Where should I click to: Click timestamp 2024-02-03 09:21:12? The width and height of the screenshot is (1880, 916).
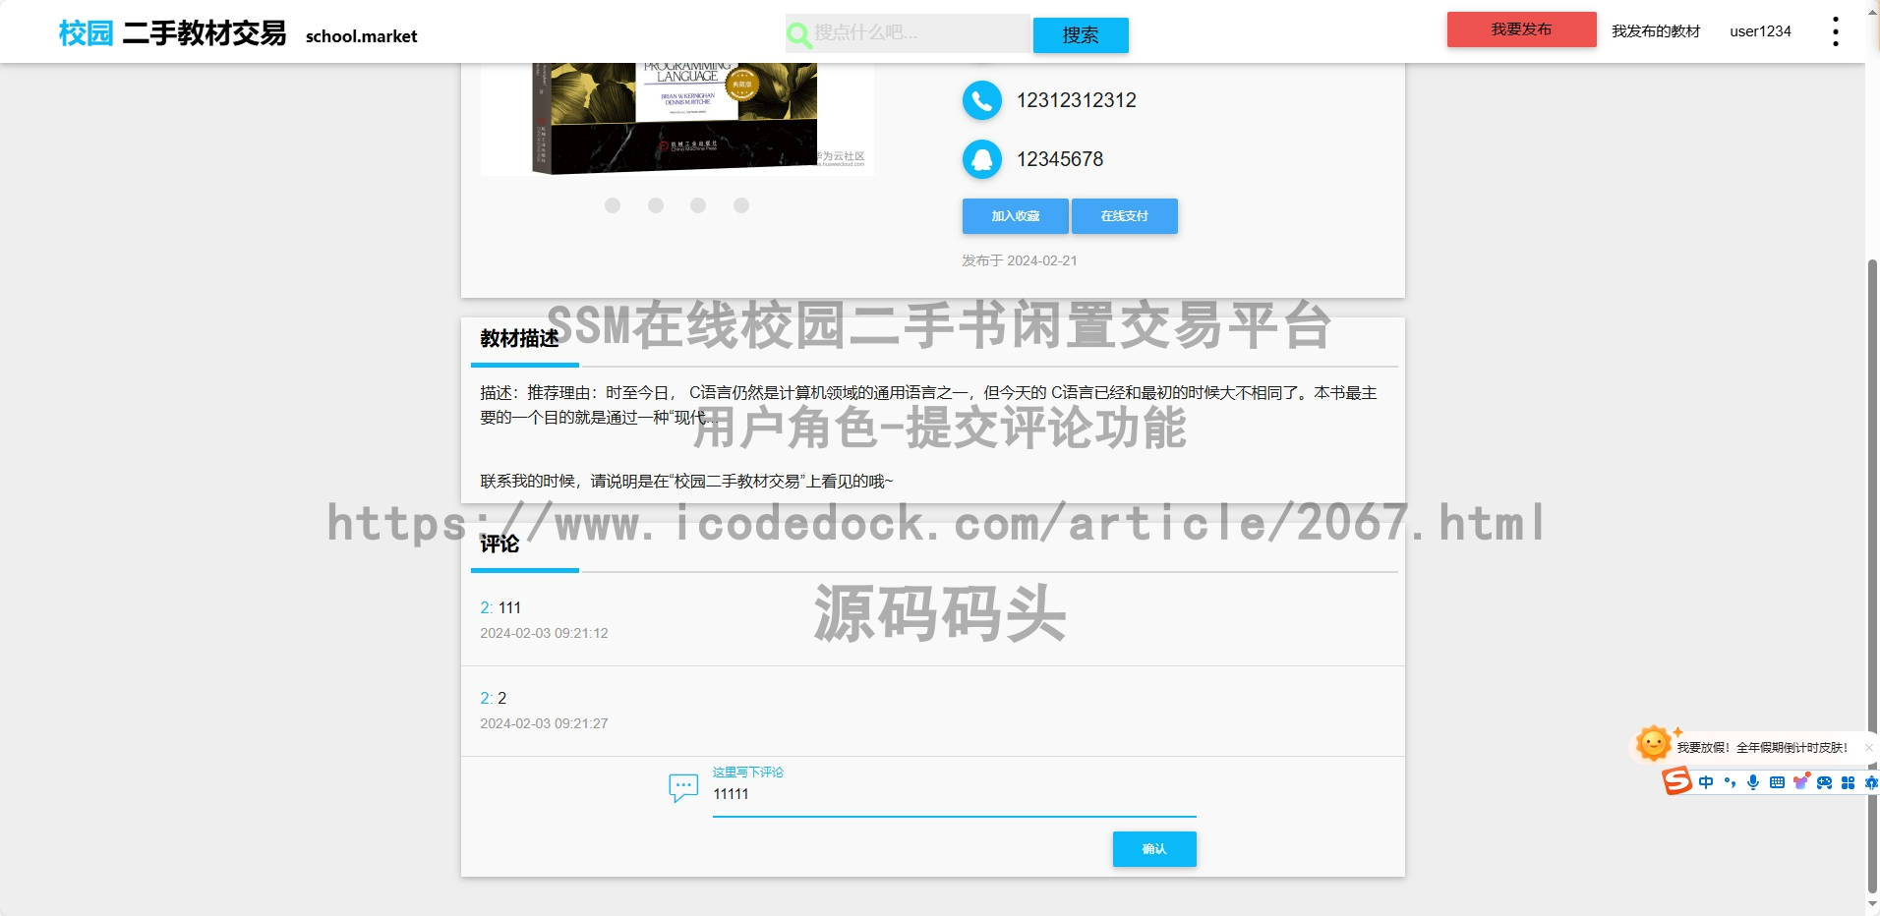coord(544,633)
